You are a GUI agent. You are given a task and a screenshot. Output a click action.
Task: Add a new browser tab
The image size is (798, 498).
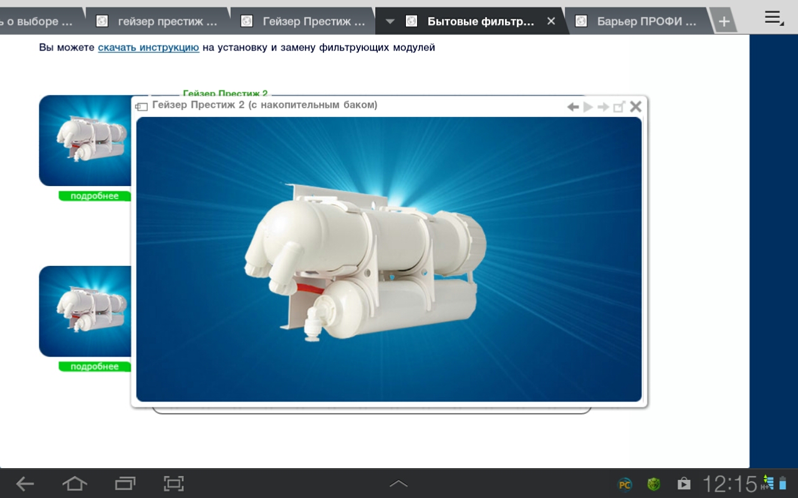tap(723, 21)
